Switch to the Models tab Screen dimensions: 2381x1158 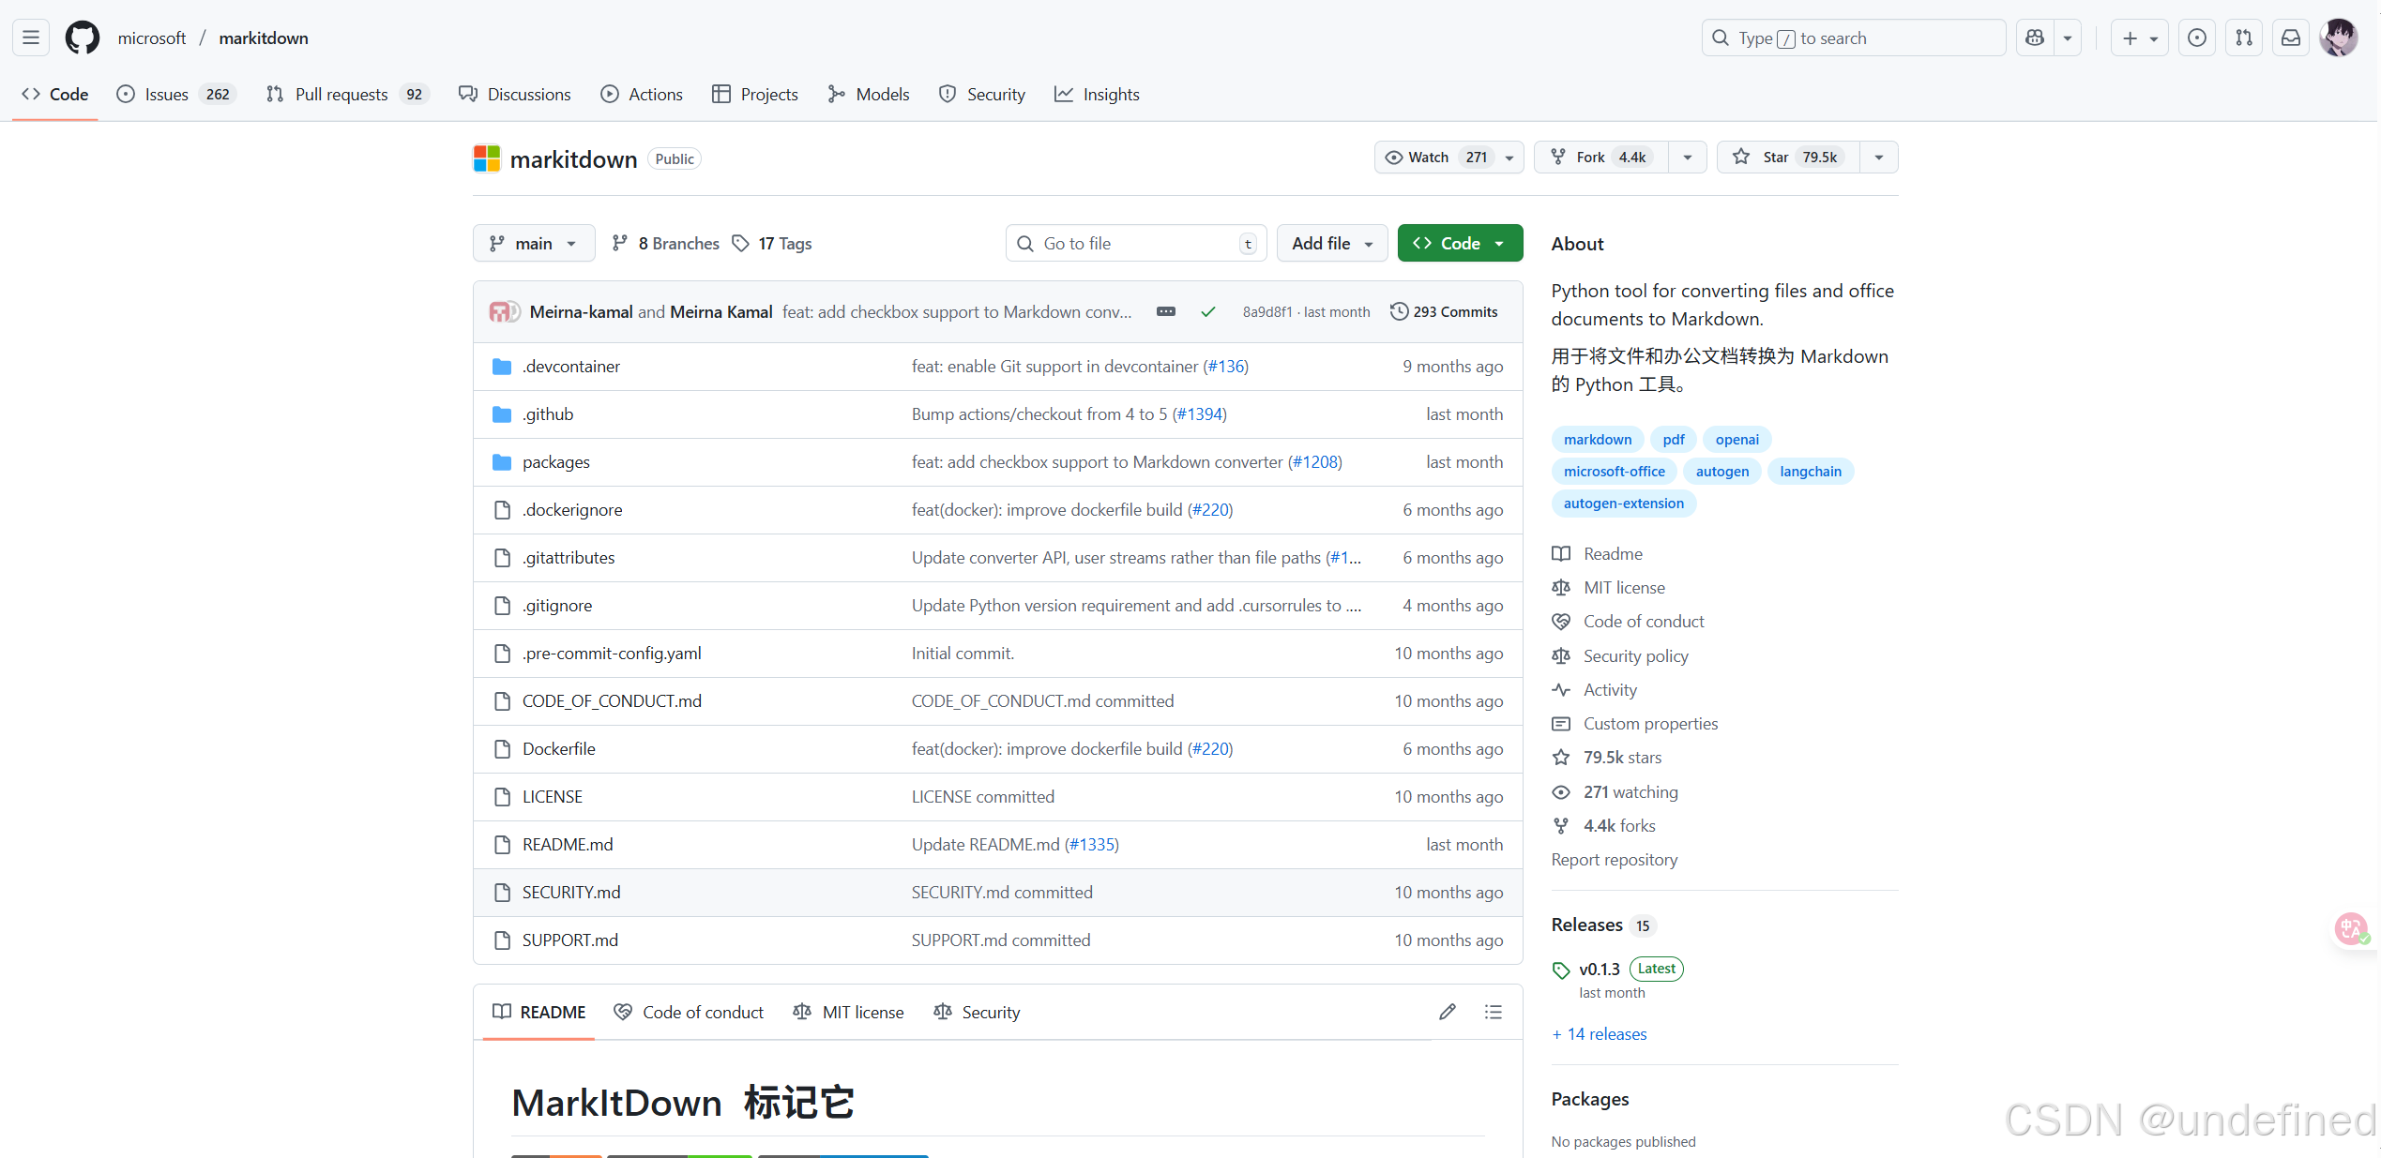(869, 94)
